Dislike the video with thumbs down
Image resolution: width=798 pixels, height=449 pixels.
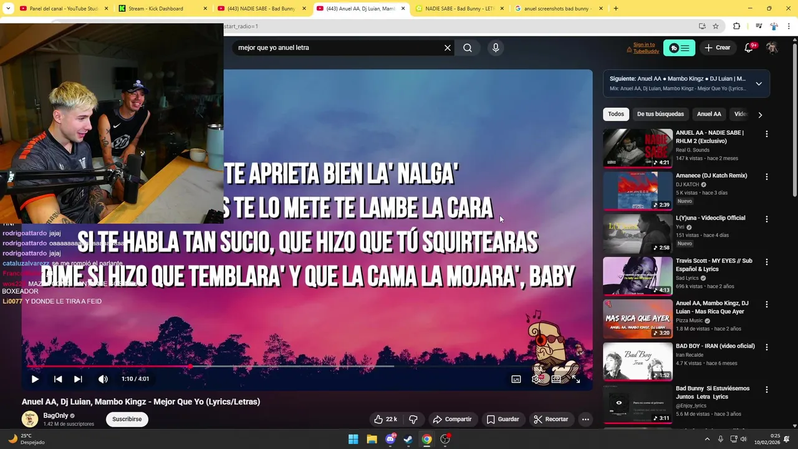point(413,419)
